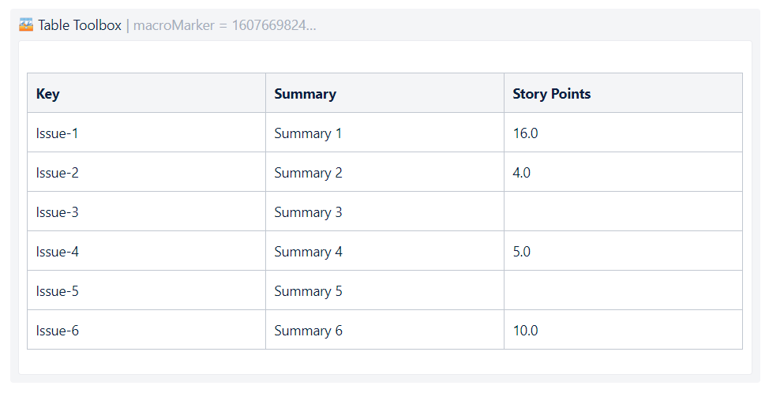Click the 5.0 story points cell
Image resolution: width=769 pixels, height=393 pixels.
coord(623,251)
